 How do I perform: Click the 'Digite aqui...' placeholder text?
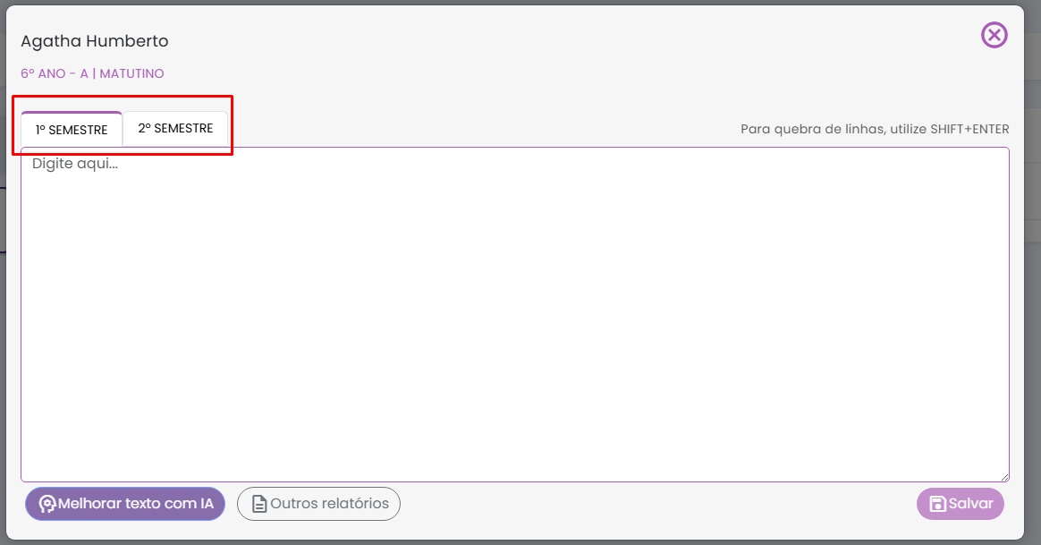pyautogui.click(x=75, y=164)
